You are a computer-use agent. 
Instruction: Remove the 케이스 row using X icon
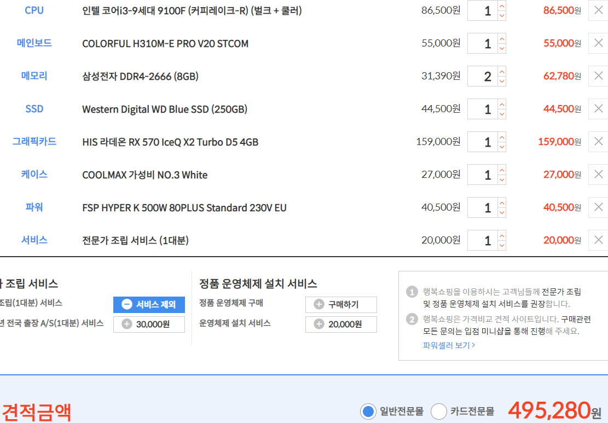point(598,175)
